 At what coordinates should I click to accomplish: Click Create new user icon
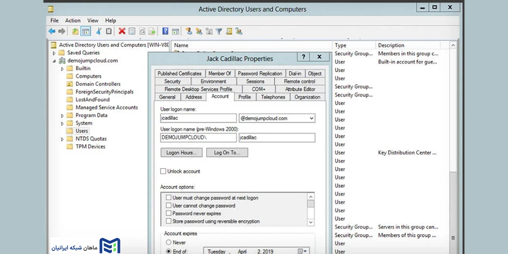(189, 31)
